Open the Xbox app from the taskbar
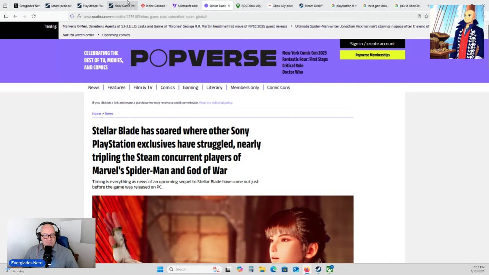 click(330, 269)
